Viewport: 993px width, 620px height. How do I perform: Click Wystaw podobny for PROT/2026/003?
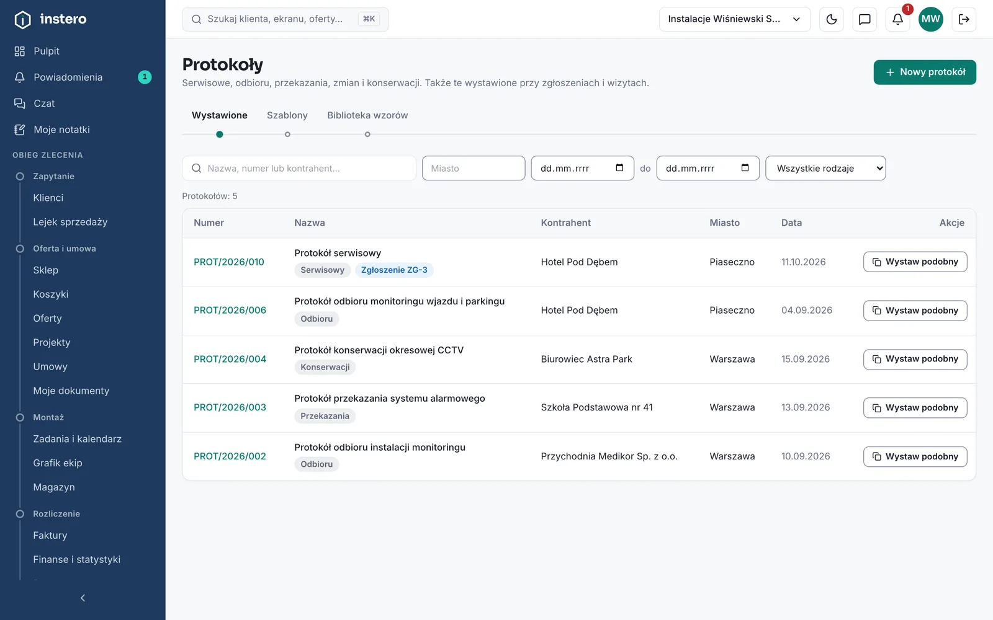(x=915, y=407)
